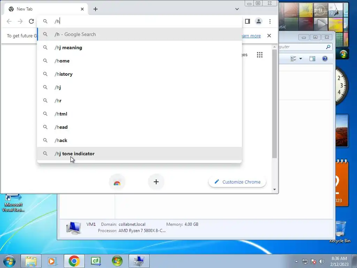Open the C# taskbar application

click(x=96, y=261)
